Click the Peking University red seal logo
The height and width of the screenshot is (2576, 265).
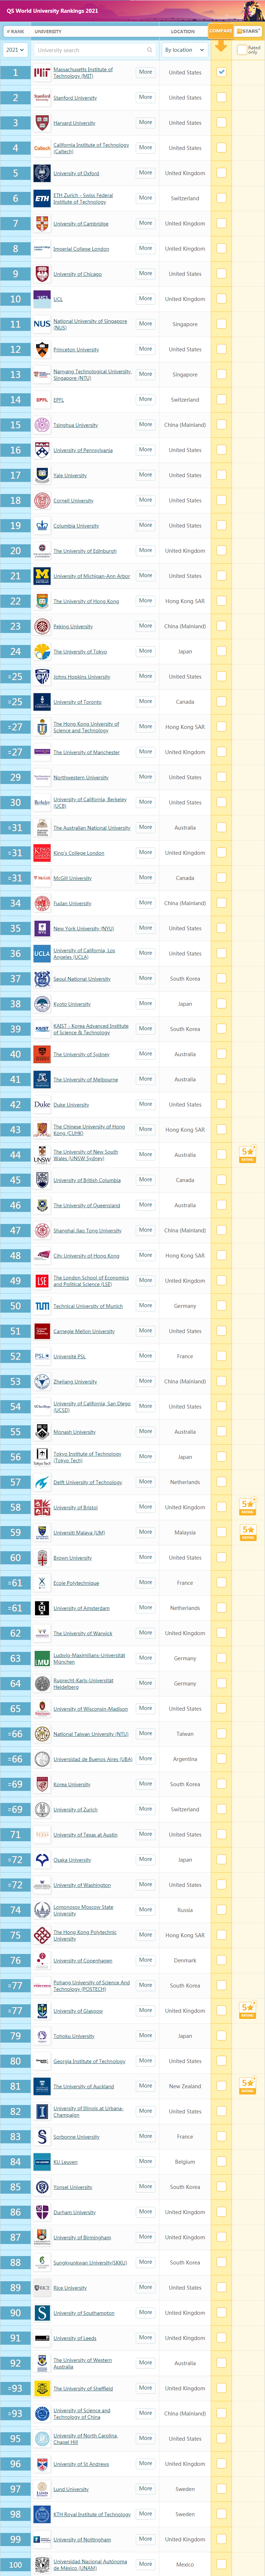pyautogui.click(x=42, y=626)
